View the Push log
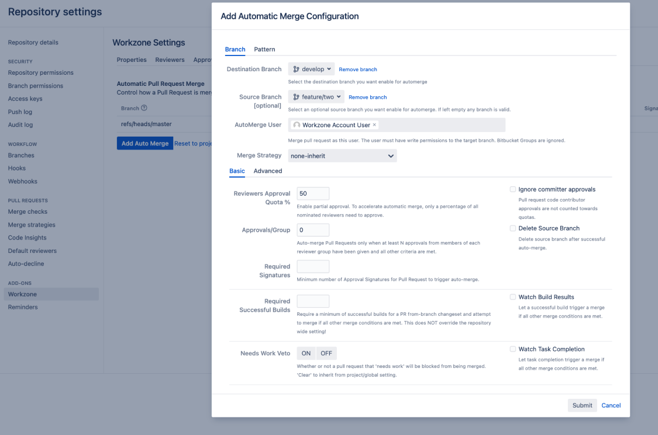This screenshot has width=658, height=435. point(20,112)
